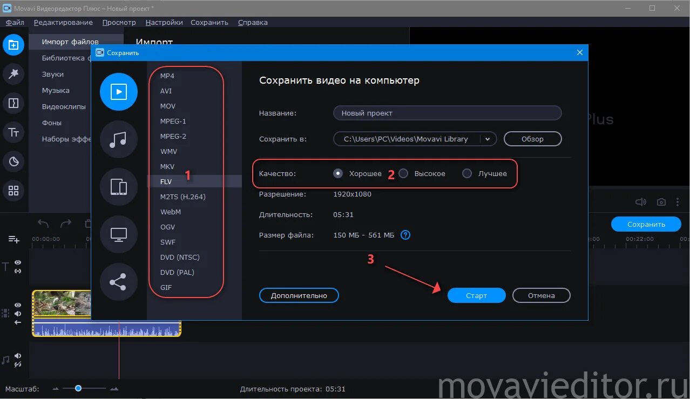Click the preview volume speaker icon

[641, 202]
